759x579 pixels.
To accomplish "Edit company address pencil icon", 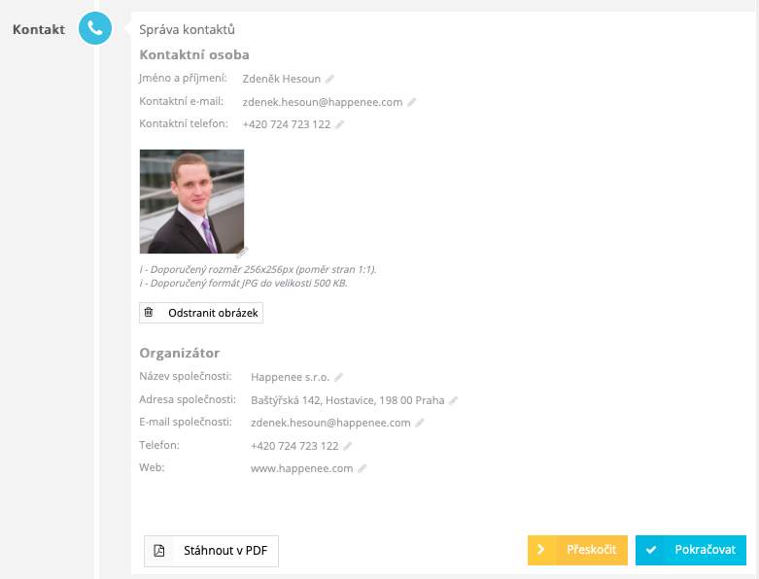I will [x=453, y=400].
